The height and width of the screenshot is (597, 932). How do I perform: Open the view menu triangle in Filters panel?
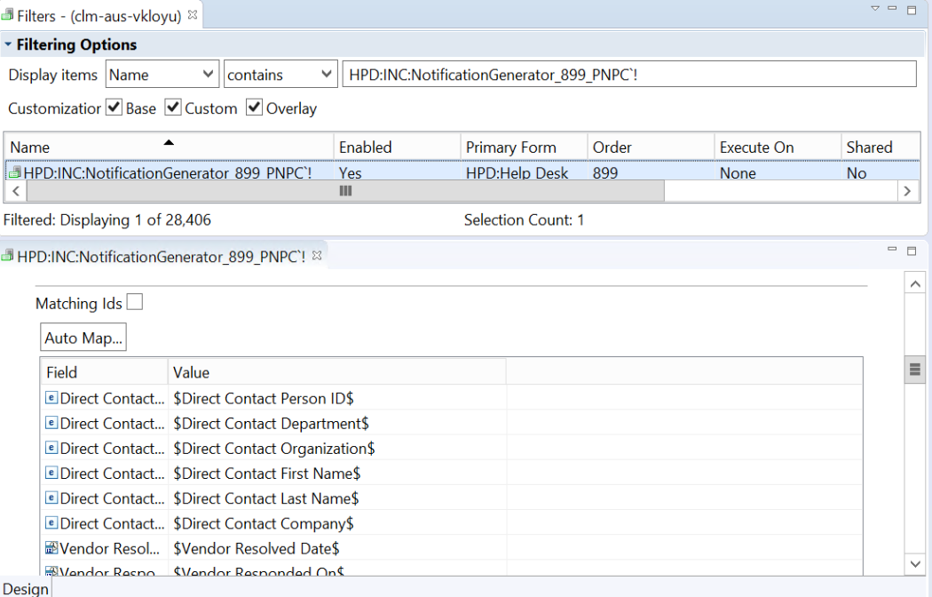(x=875, y=9)
